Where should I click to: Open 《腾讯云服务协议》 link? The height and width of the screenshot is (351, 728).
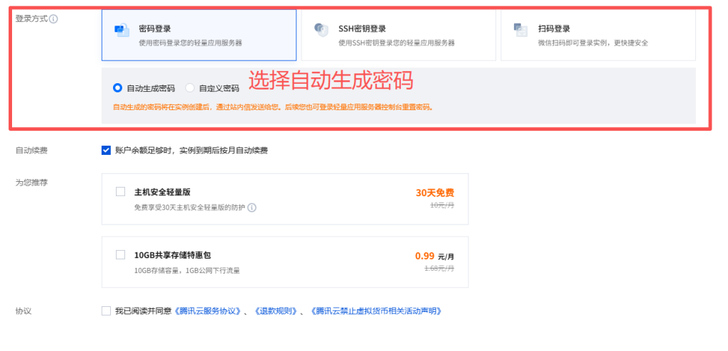click(x=208, y=310)
